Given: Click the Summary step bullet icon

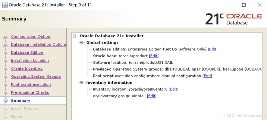Looking at the screenshot, I should [6, 101].
